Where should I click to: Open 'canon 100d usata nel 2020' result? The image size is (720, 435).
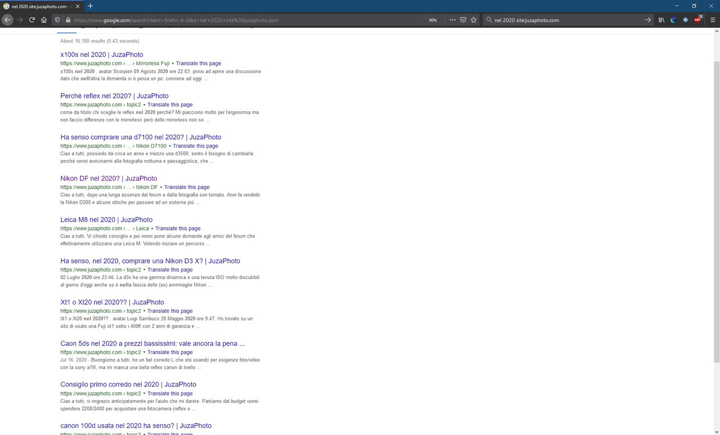click(x=136, y=426)
